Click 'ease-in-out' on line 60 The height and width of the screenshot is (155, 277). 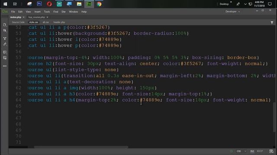(x=138, y=76)
